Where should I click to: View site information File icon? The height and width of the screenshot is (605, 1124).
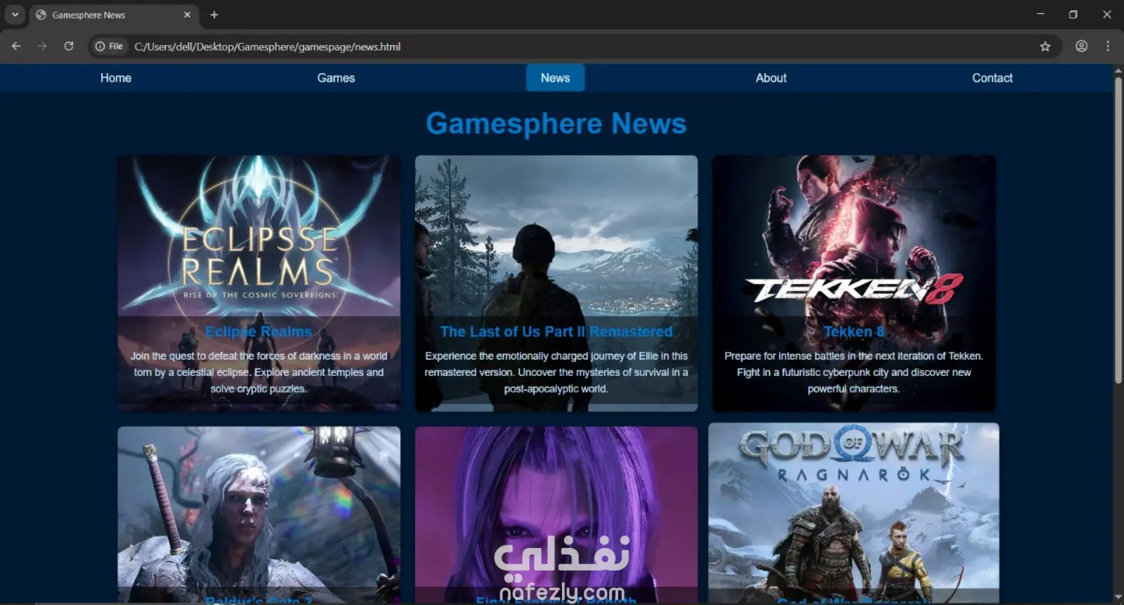[x=109, y=46]
